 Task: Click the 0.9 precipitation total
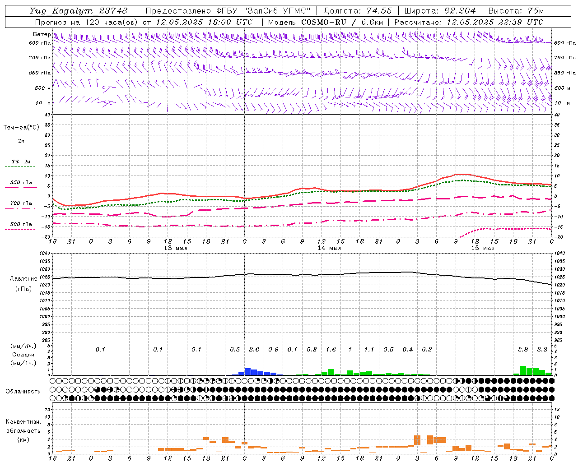click(x=273, y=349)
